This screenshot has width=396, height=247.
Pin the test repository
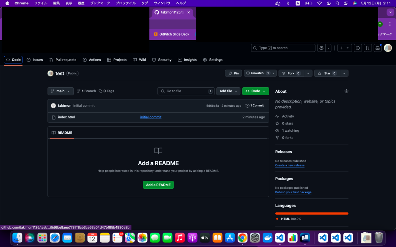pos(233,73)
